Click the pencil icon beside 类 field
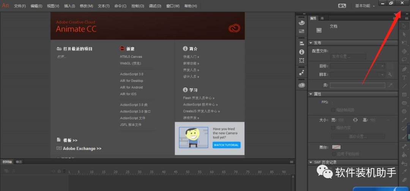 click(390, 85)
